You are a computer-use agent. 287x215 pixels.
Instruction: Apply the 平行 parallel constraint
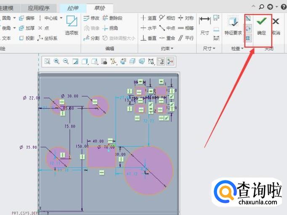tap(186, 38)
